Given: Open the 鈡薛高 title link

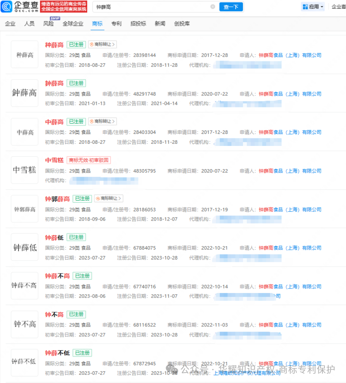Looking at the screenshot, I should (54, 83).
